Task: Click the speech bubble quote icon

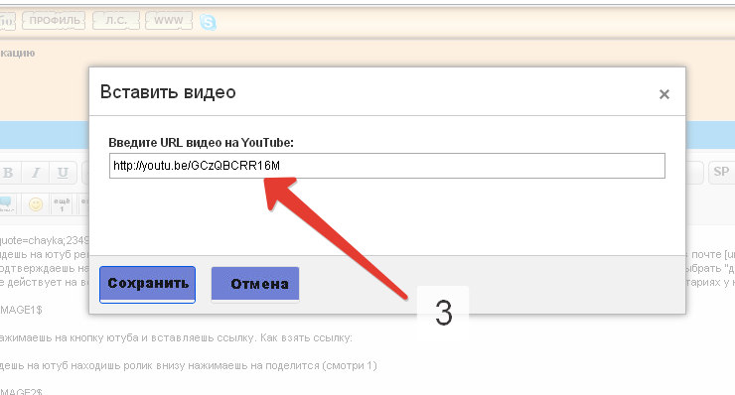Action: (x=7, y=204)
